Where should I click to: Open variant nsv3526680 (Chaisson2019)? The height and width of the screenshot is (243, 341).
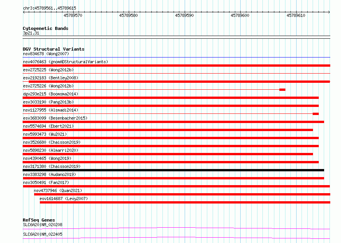tap(52, 143)
